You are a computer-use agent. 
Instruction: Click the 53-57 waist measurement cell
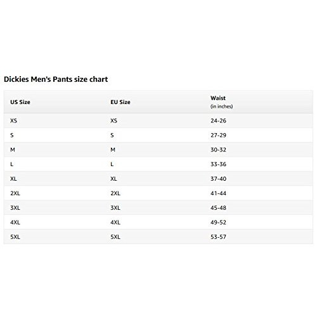218,237
